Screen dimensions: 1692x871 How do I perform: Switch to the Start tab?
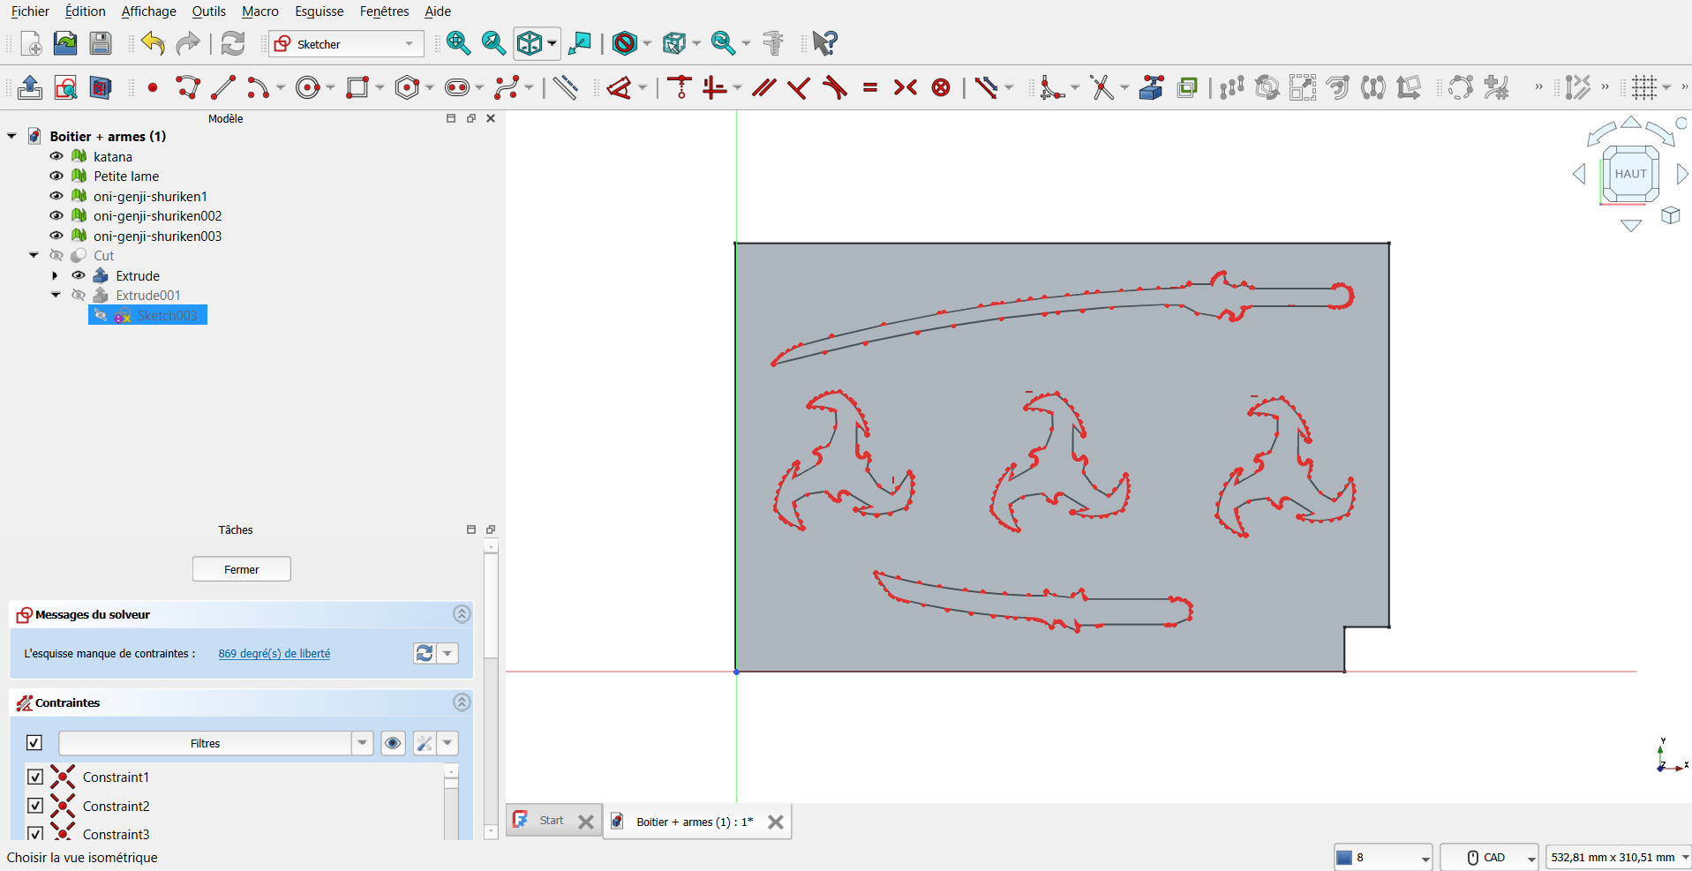click(552, 821)
